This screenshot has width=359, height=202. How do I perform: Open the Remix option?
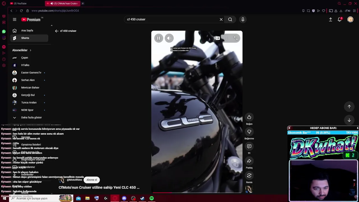click(249, 175)
